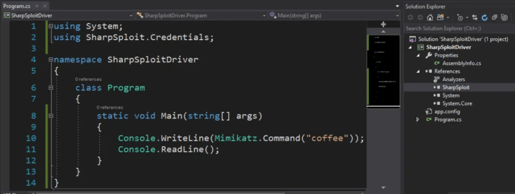Open the pending changes filter clock icon
The width and height of the screenshot is (515, 194).
[x=460, y=18]
